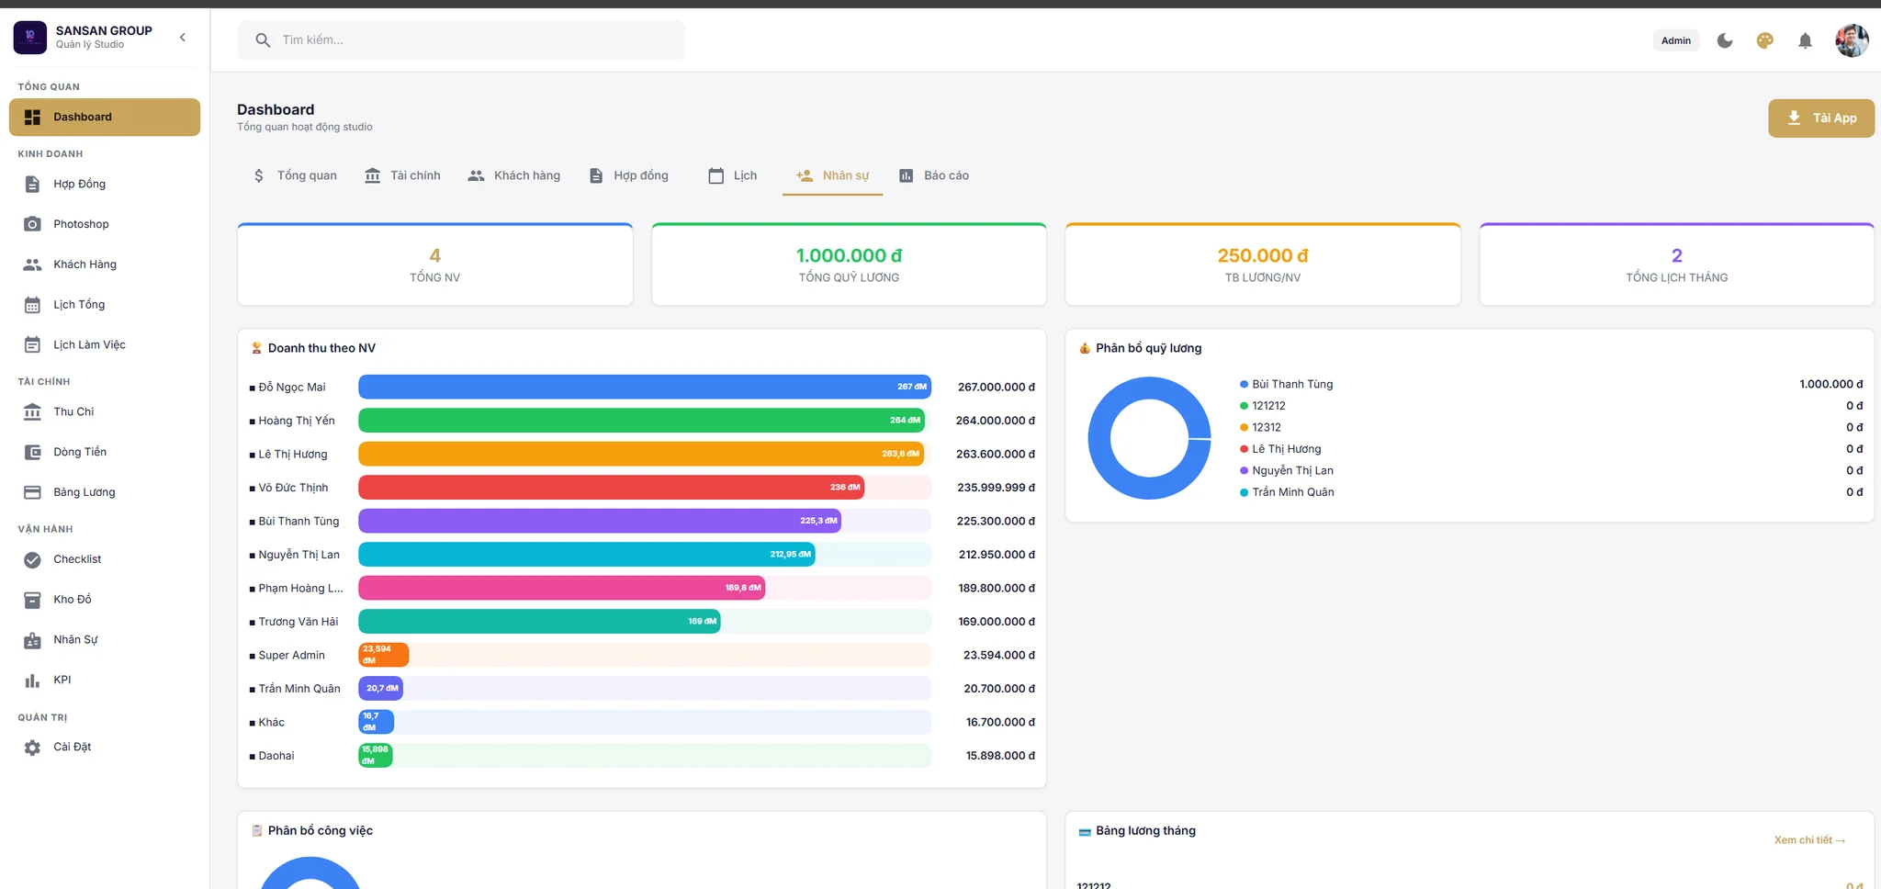The image size is (1881, 889).
Task: Click the red Lê Thị Hương legend dot
Action: tap(1244, 449)
